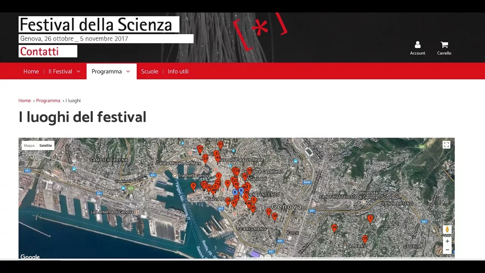Select map marker number 29
The image size is (485, 273).
[x=249, y=172]
